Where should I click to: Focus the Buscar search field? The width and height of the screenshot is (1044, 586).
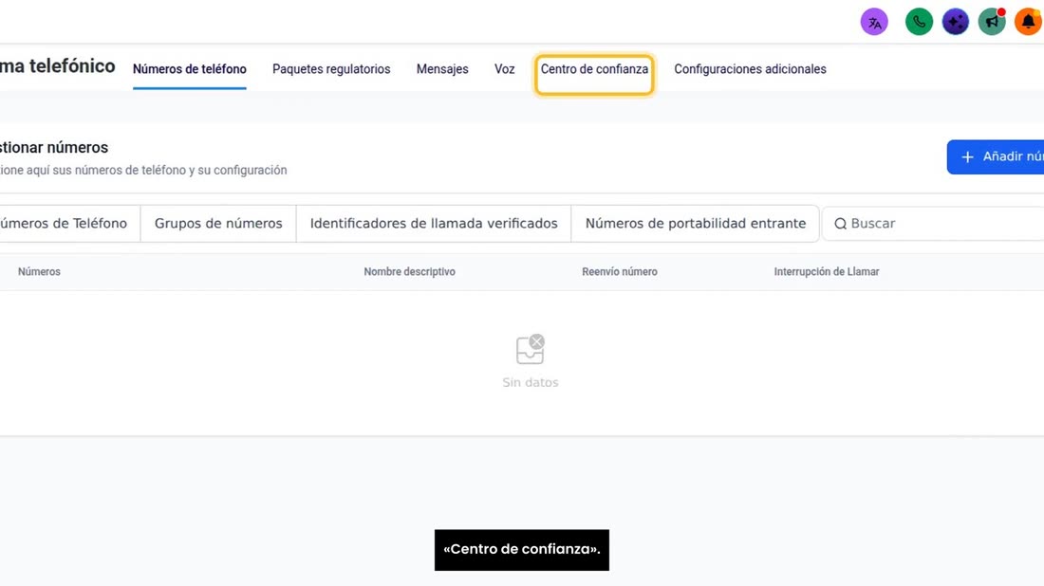click(933, 224)
